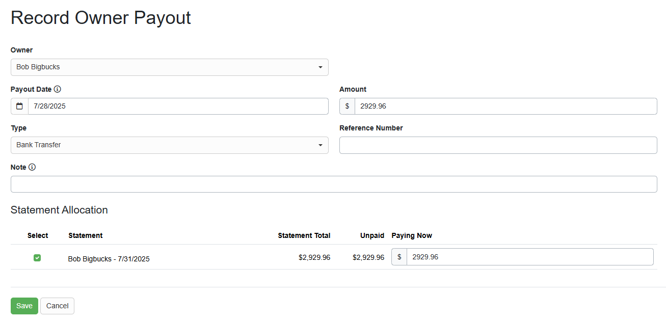Click the Type field label
This screenshot has height=321, width=666.
tap(19, 128)
